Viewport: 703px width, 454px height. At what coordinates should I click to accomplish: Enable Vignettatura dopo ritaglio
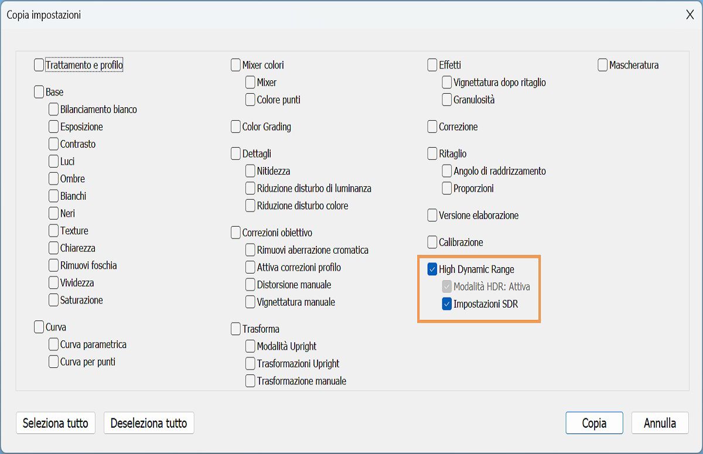446,83
